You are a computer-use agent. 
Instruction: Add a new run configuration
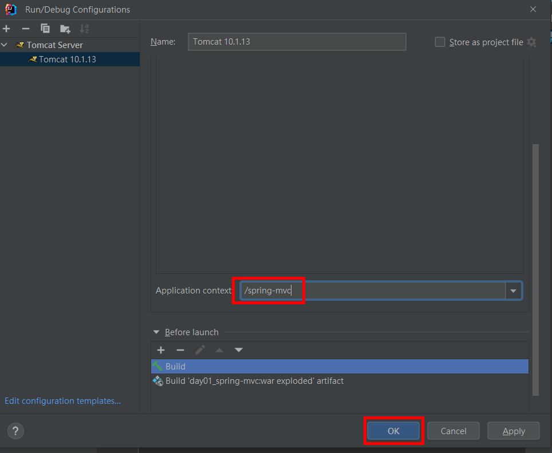pyautogui.click(x=6, y=29)
